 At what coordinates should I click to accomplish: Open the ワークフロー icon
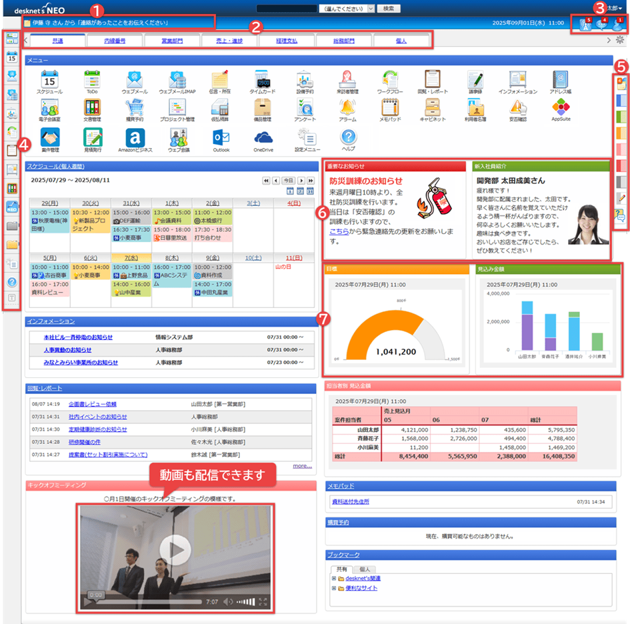click(391, 79)
